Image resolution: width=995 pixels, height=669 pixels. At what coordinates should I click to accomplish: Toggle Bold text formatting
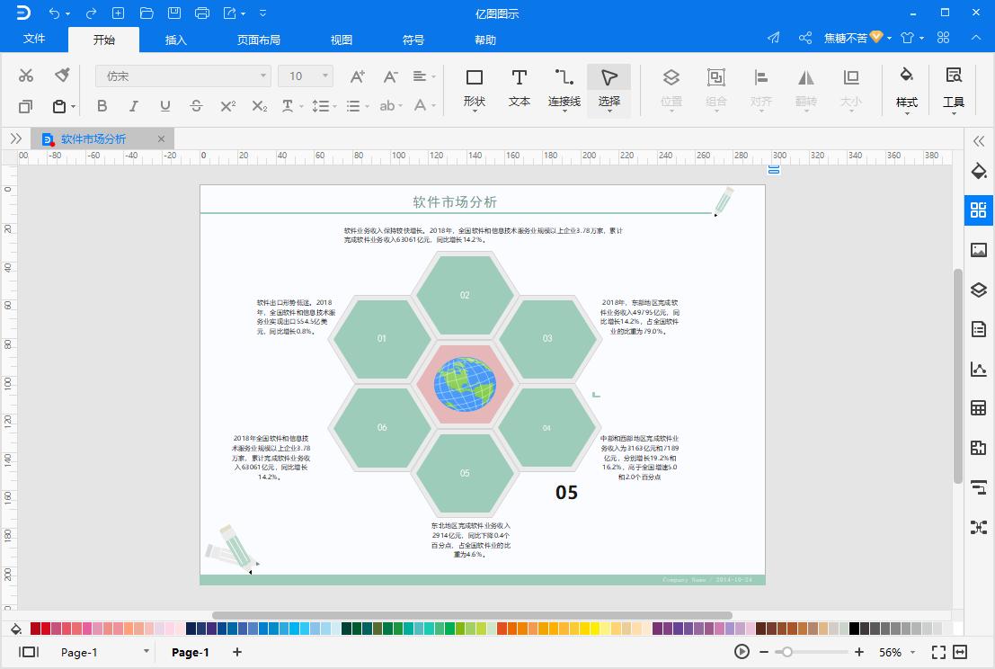point(102,106)
